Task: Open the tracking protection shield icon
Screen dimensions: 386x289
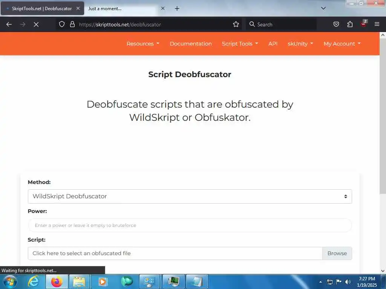Action: [x=62, y=24]
